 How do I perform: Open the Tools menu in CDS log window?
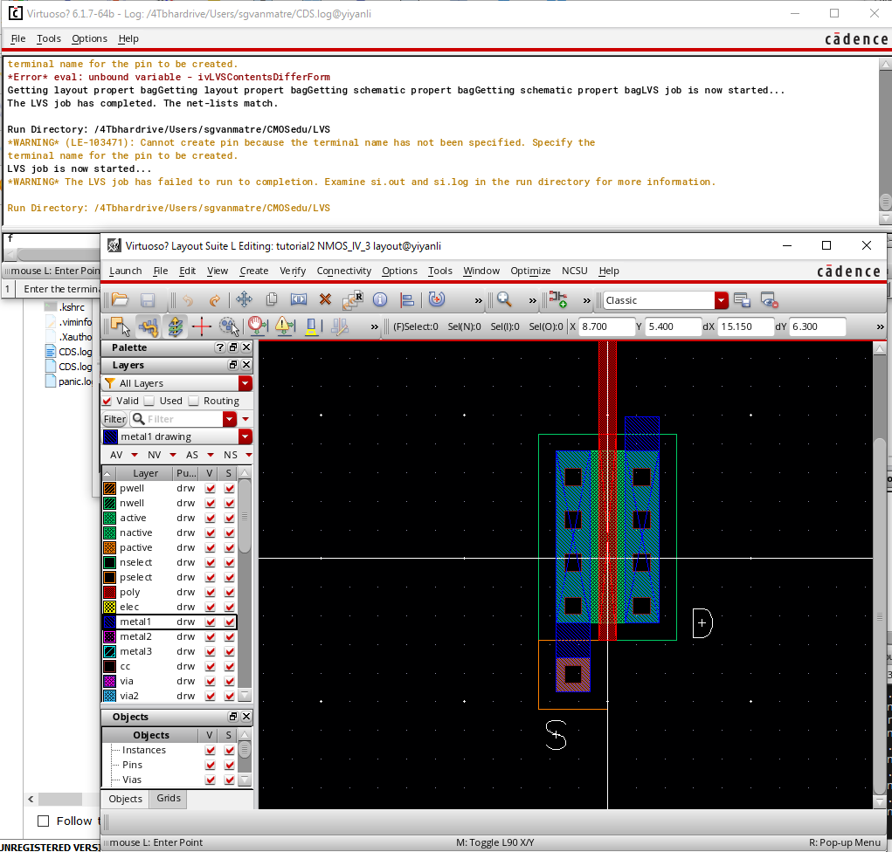tap(48, 38)
